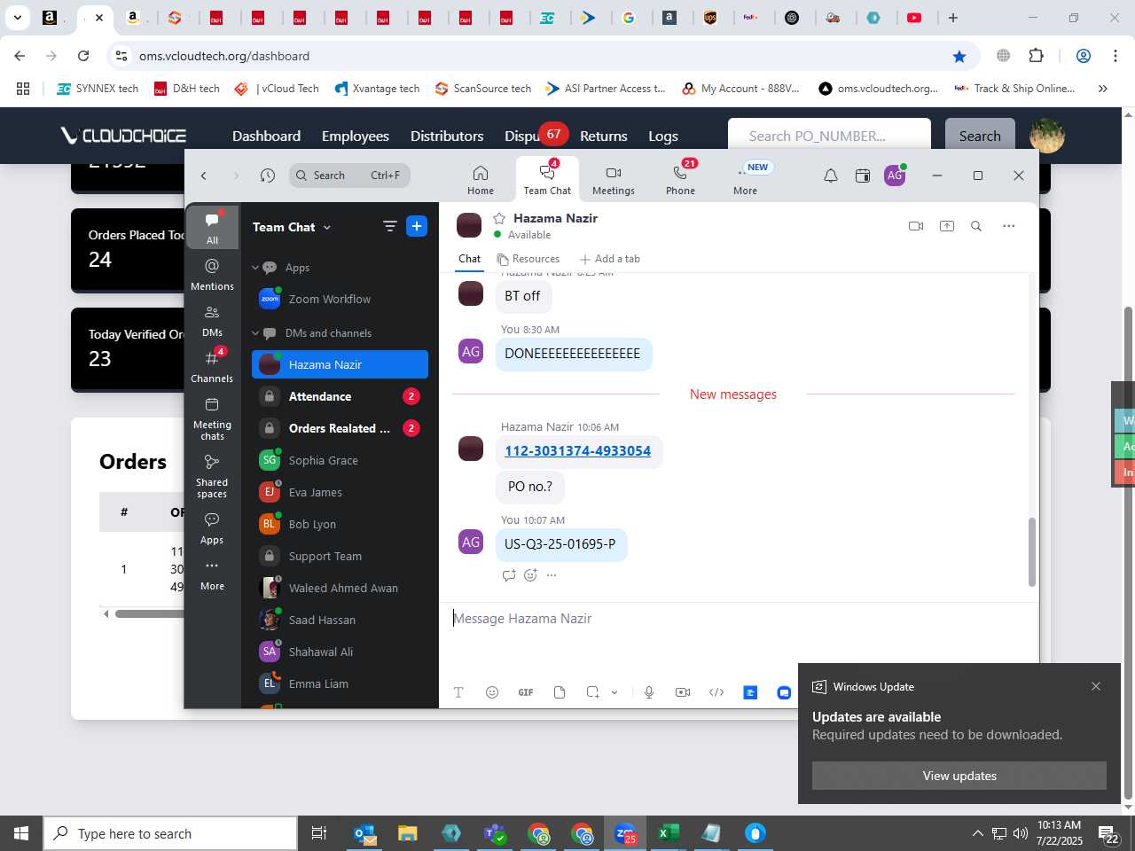Open chat with Eva James

click(340, 492)
